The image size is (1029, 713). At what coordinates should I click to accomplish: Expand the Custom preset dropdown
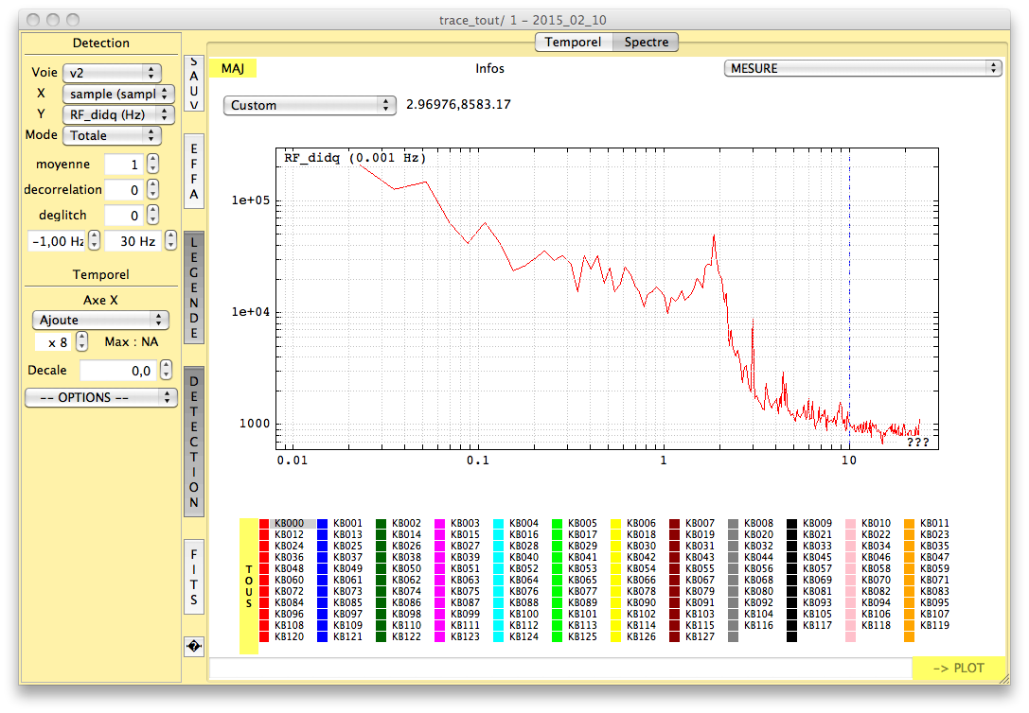click(x=309, y=105)
